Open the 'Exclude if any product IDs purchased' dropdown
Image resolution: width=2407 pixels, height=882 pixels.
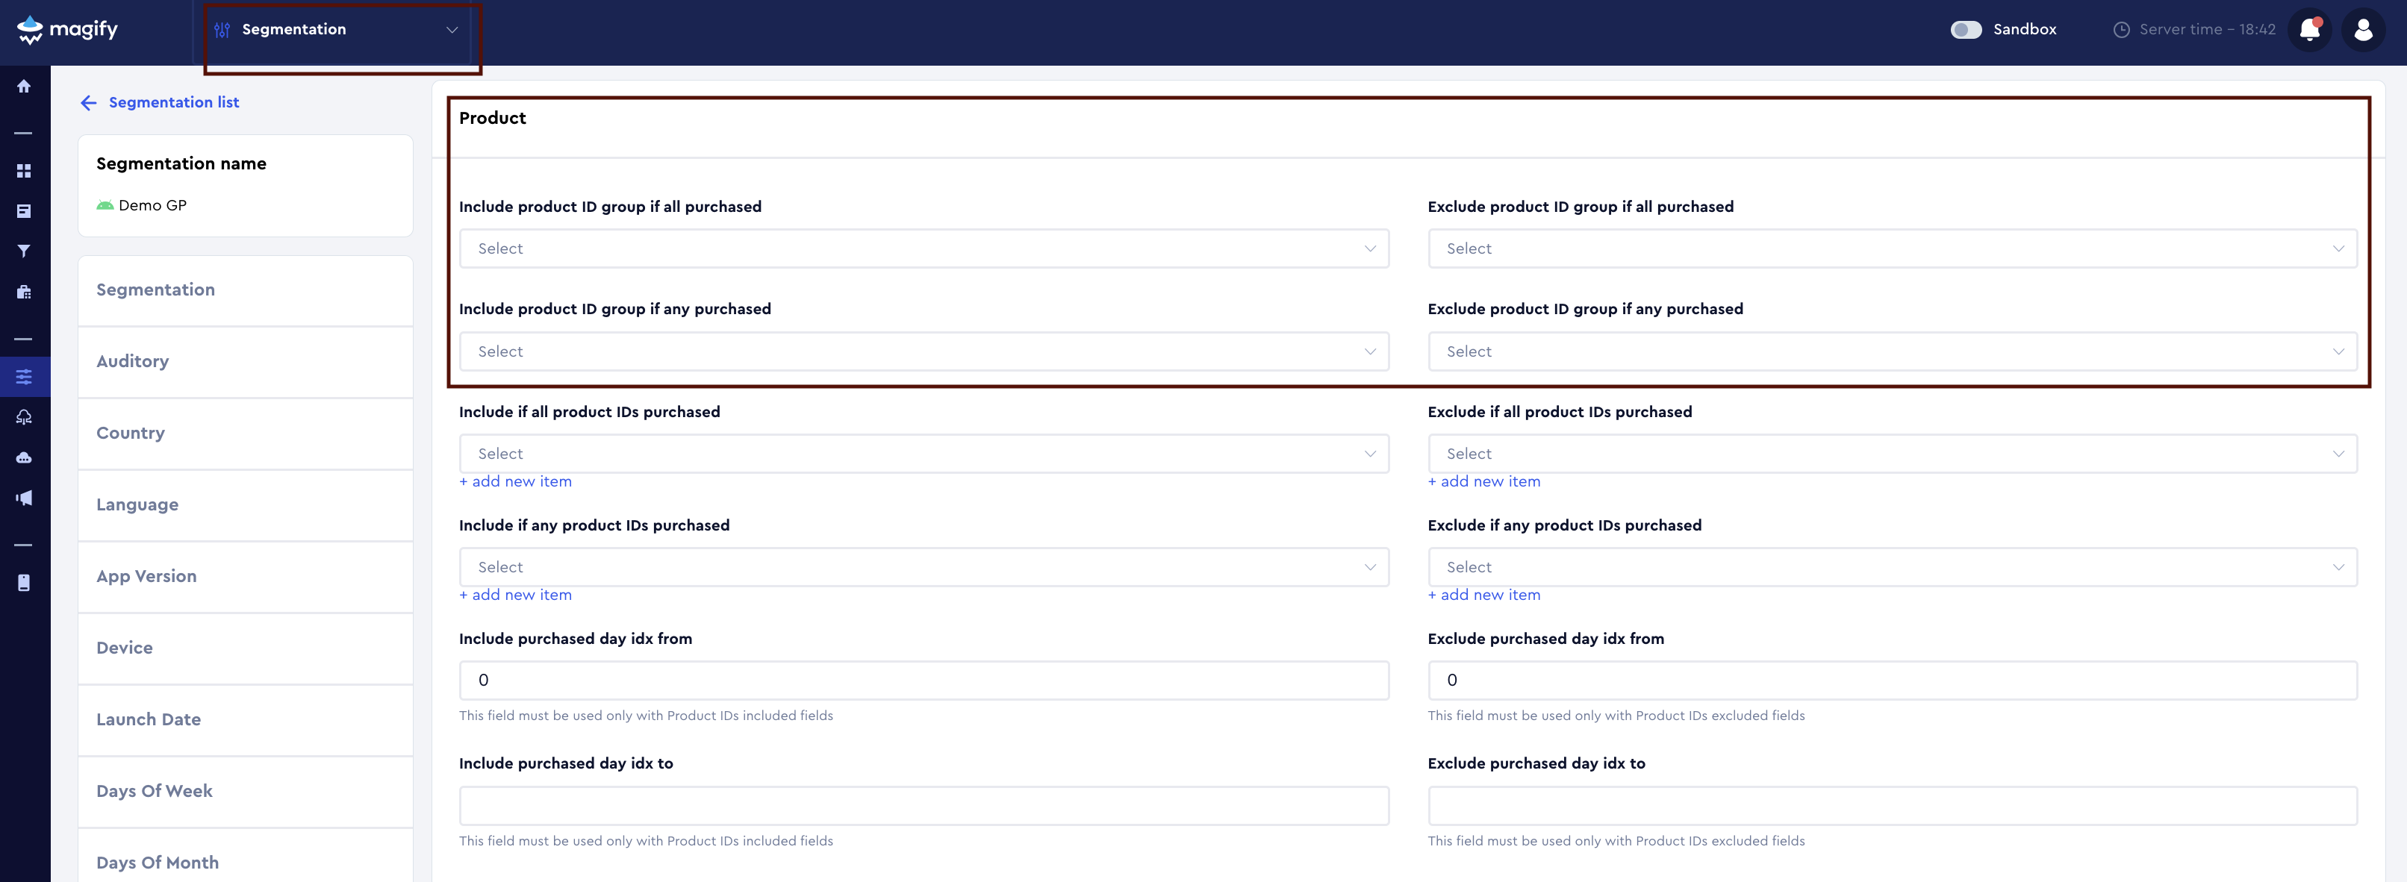point(1892,566)
